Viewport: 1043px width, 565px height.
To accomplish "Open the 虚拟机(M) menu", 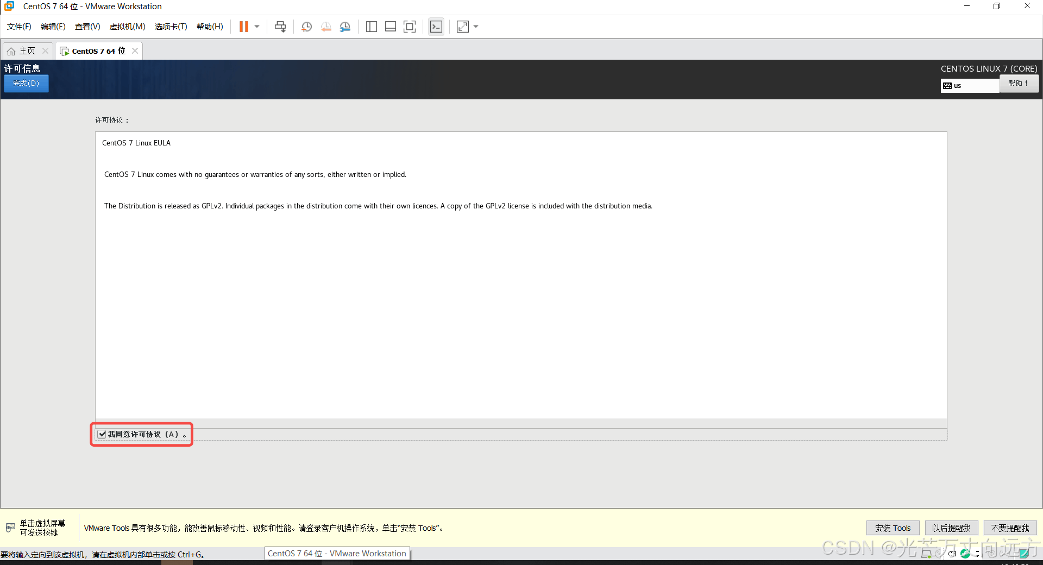I will coord(128,27).
